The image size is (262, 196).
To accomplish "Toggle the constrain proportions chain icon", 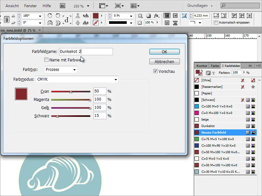I will click(7, 20).
